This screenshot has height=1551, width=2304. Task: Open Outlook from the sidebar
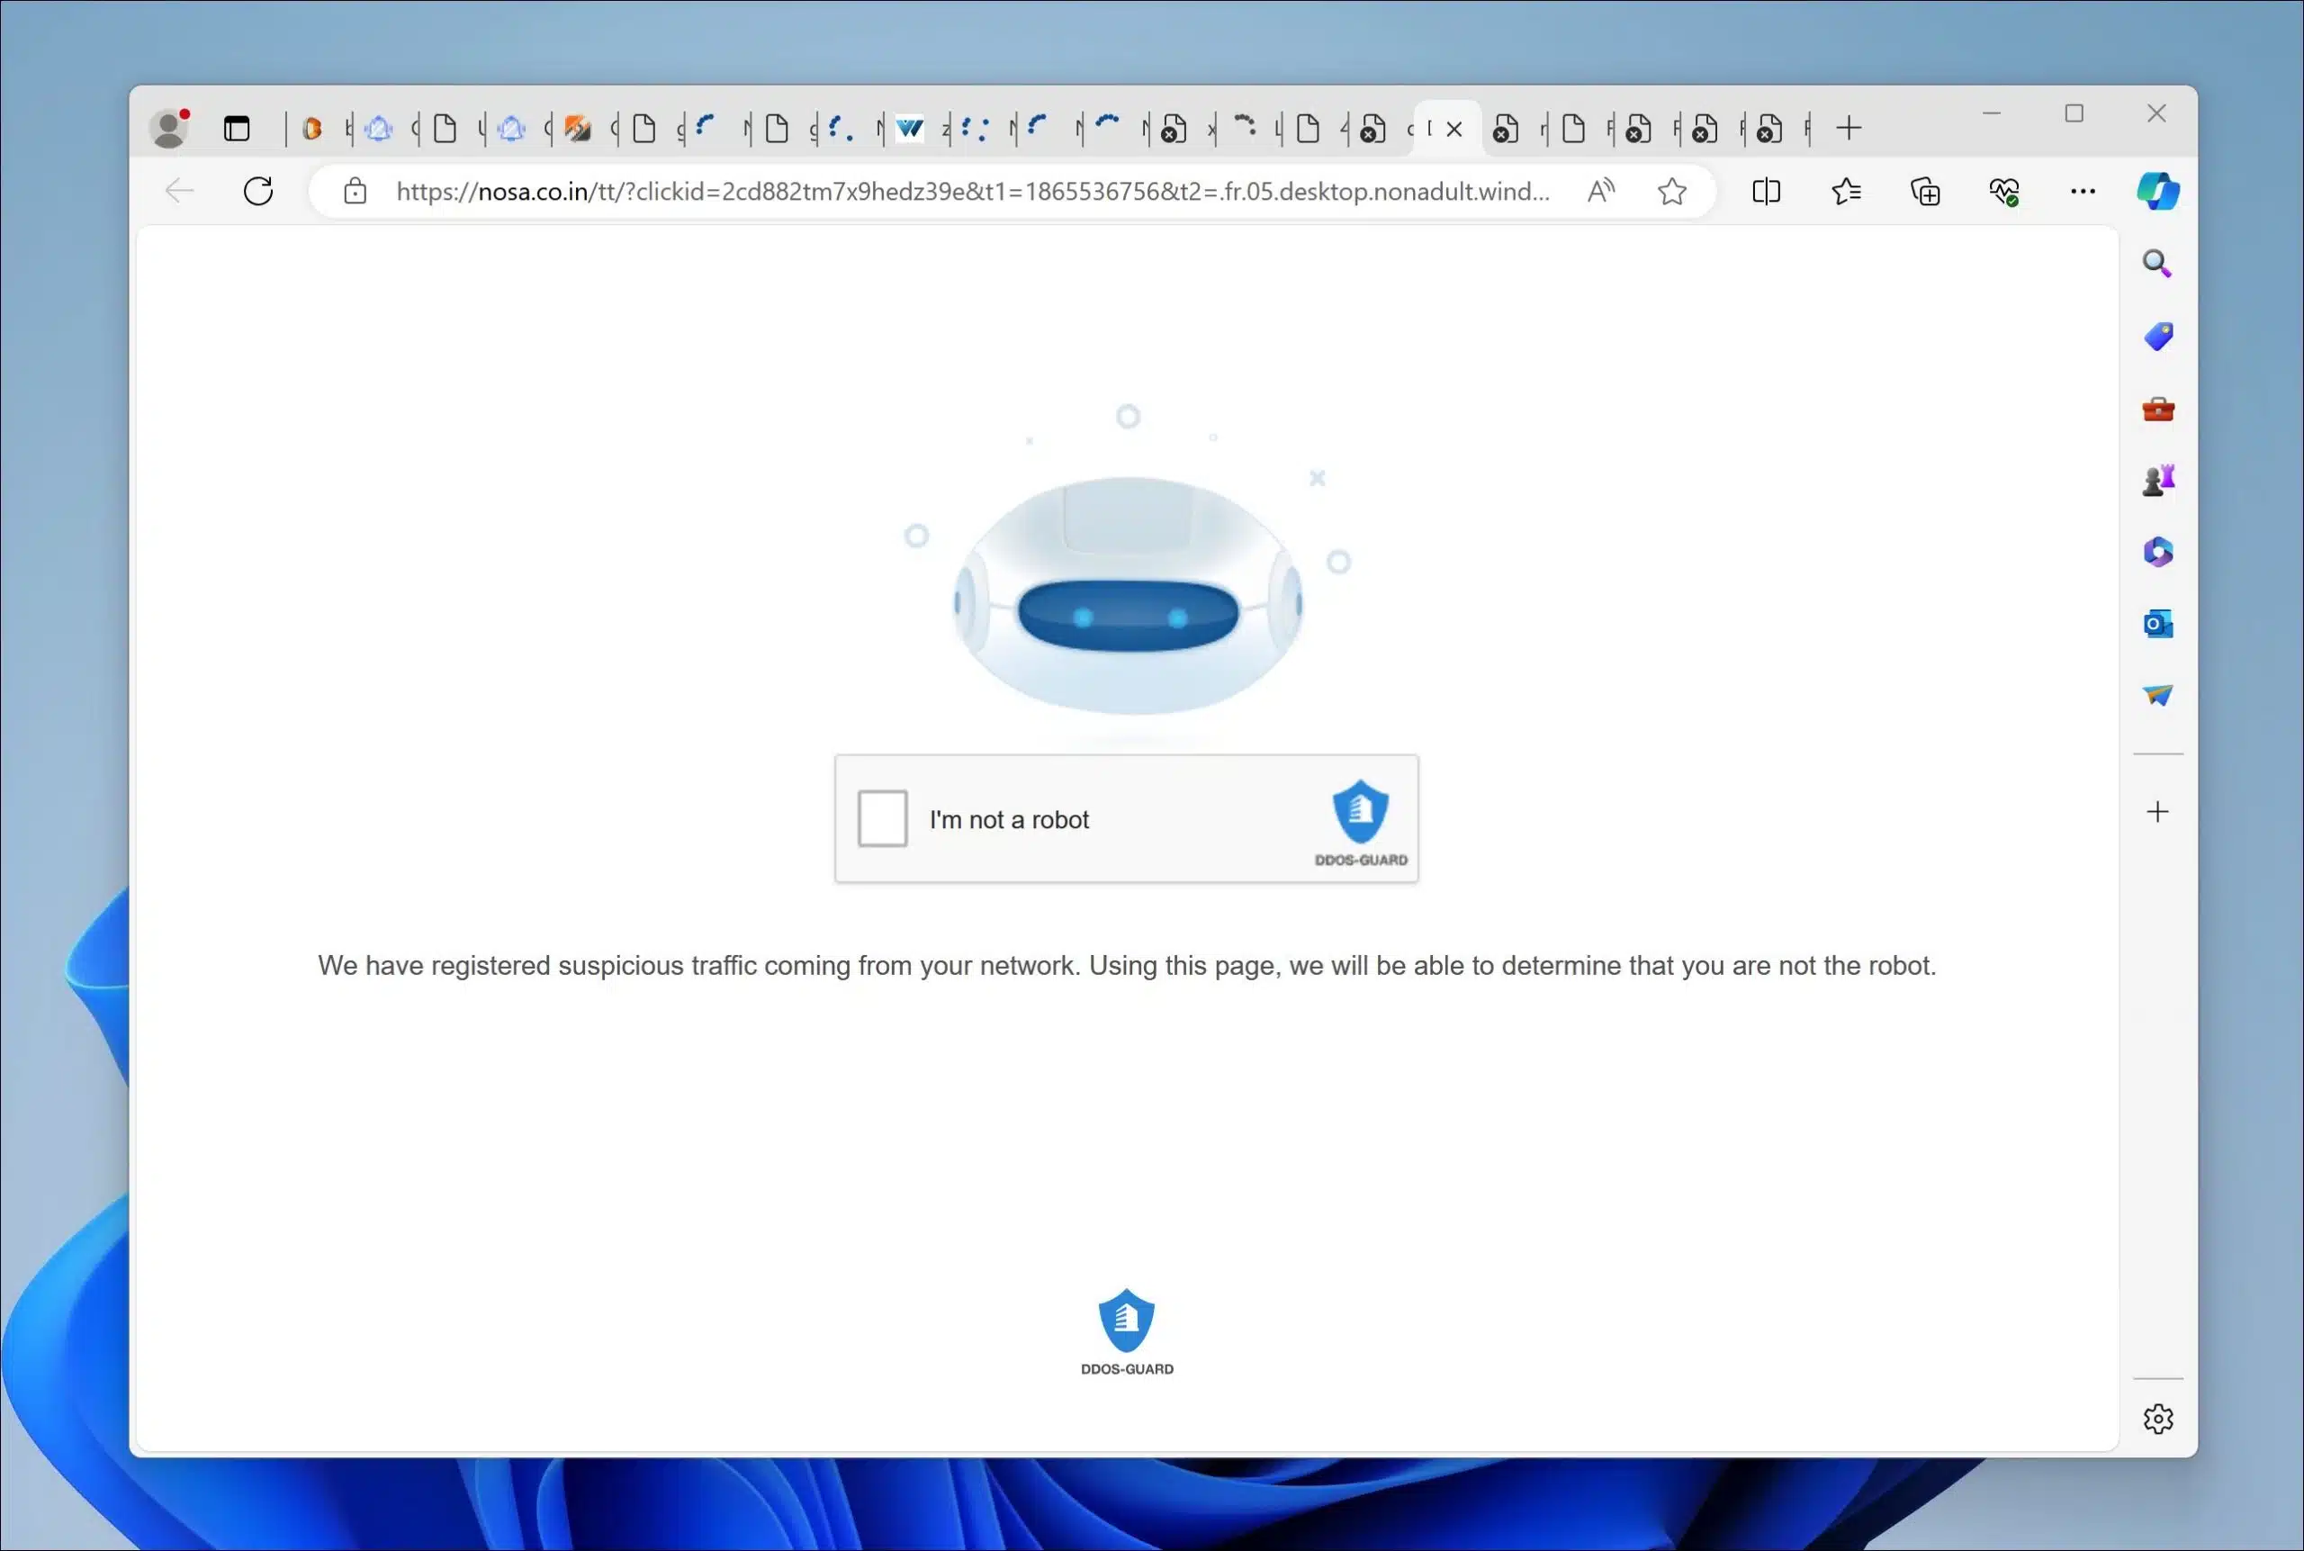click(x=2157, y=624)
